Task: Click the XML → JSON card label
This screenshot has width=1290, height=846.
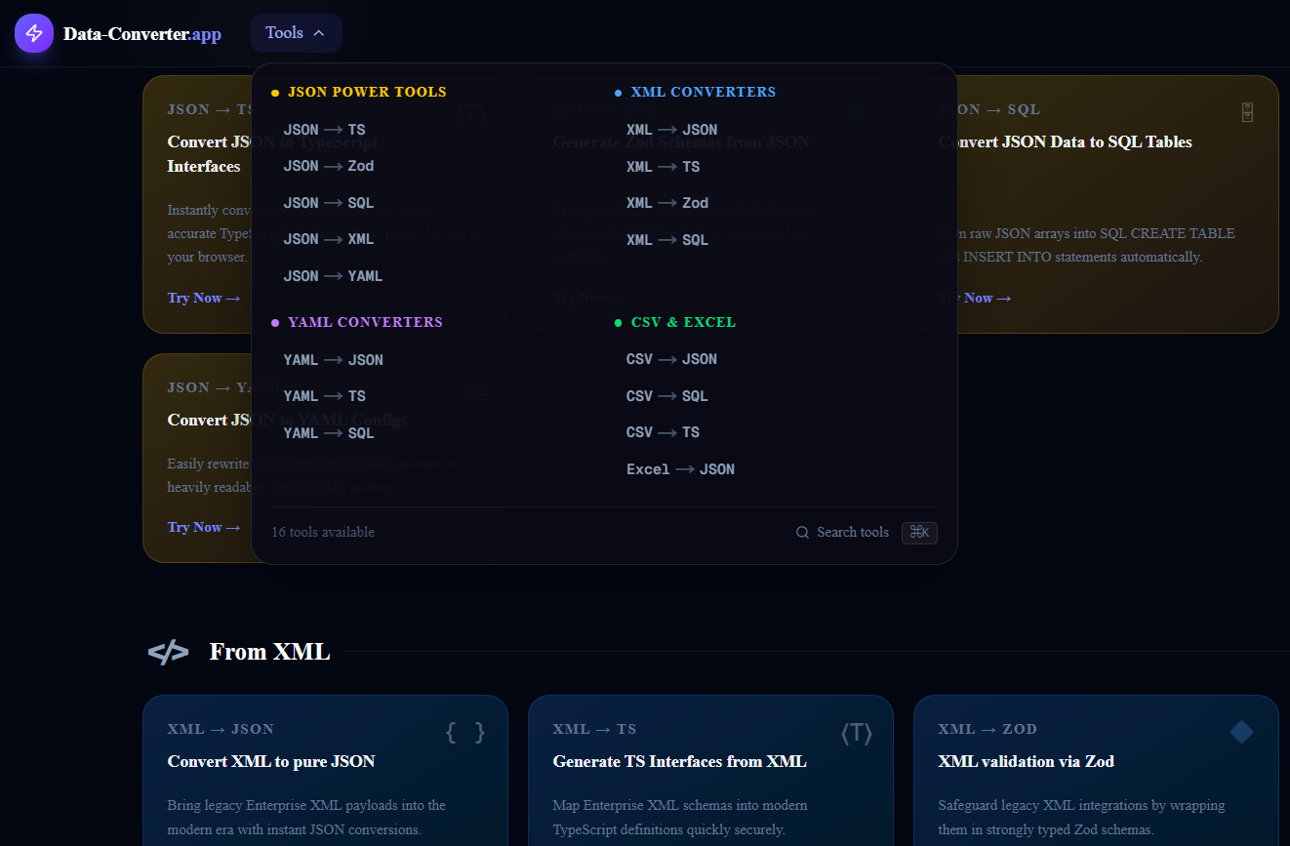Action: [x=221, y=729]
